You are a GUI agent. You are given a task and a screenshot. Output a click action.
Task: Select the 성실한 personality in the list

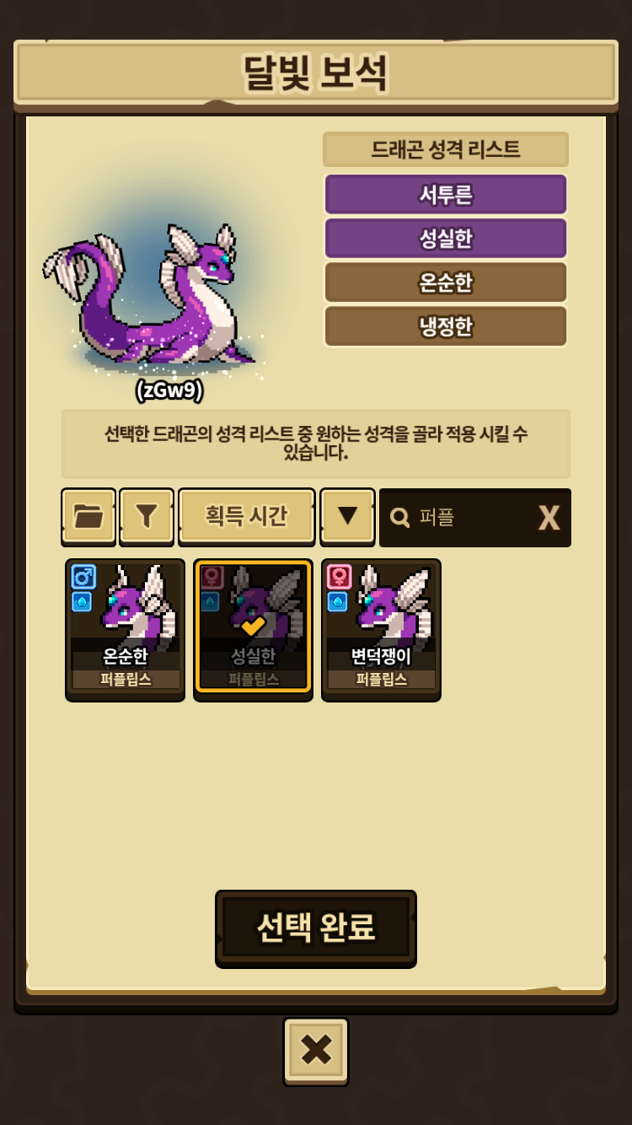(x=446, y=239)
